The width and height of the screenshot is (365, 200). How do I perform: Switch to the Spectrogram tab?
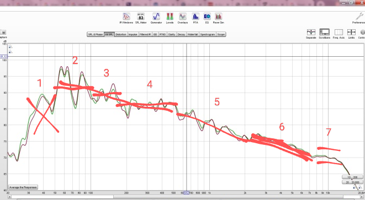coord(208,34)
